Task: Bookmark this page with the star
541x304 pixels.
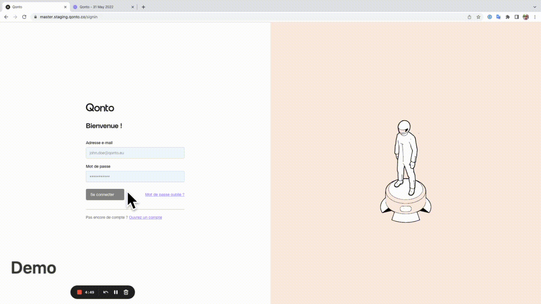Action: coord(478,17)
